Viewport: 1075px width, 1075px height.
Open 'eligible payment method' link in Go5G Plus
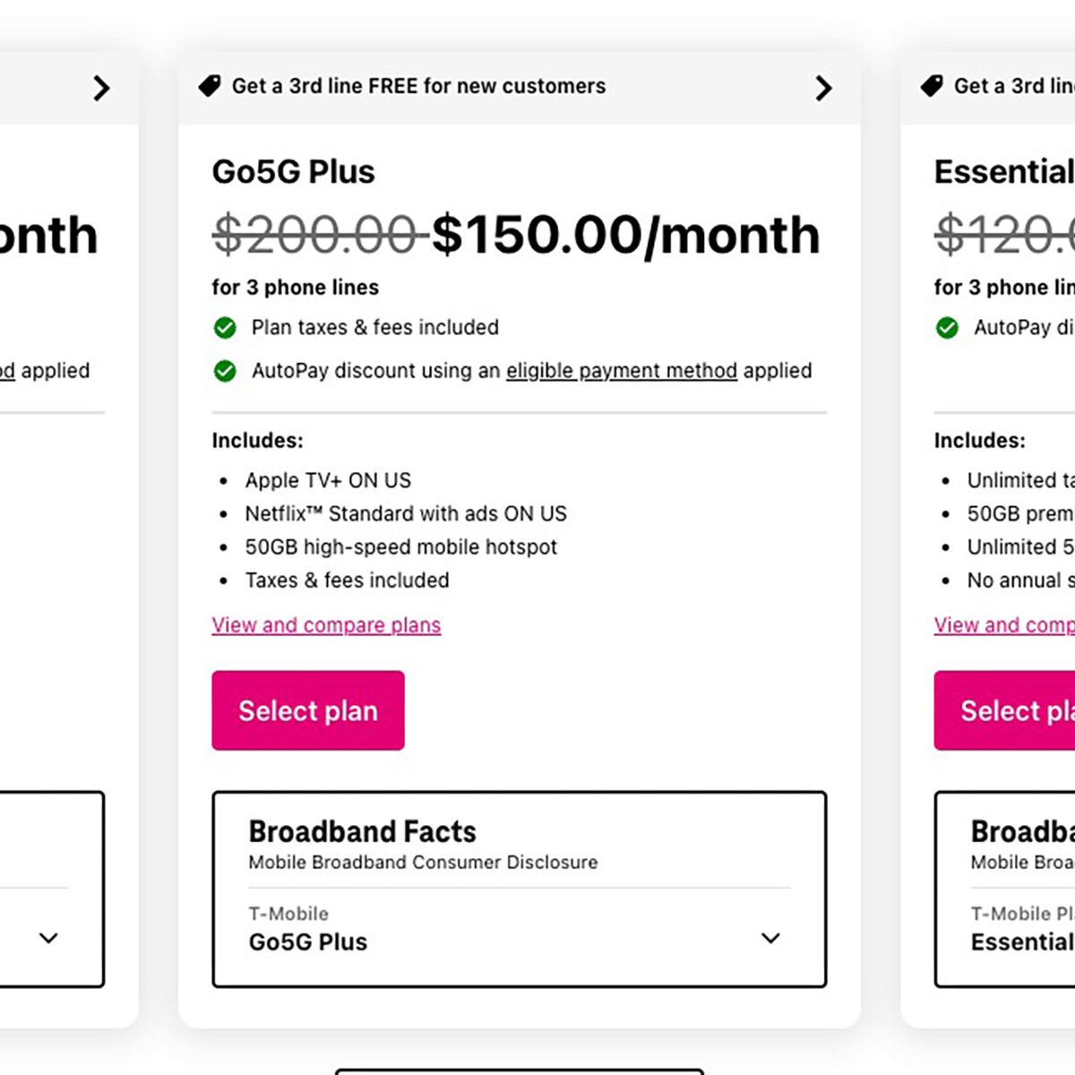[x=622, y=371]
